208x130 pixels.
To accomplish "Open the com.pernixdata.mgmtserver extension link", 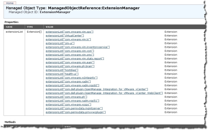I will pos(74,109).
